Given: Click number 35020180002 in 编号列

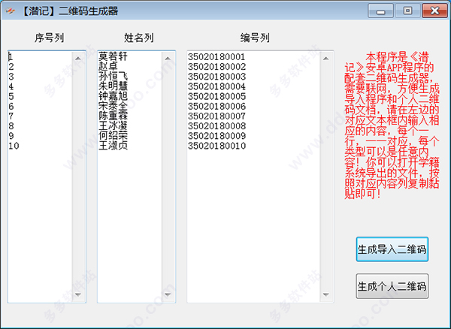Looking at the screenshot, I should click(x=217, y=67).
